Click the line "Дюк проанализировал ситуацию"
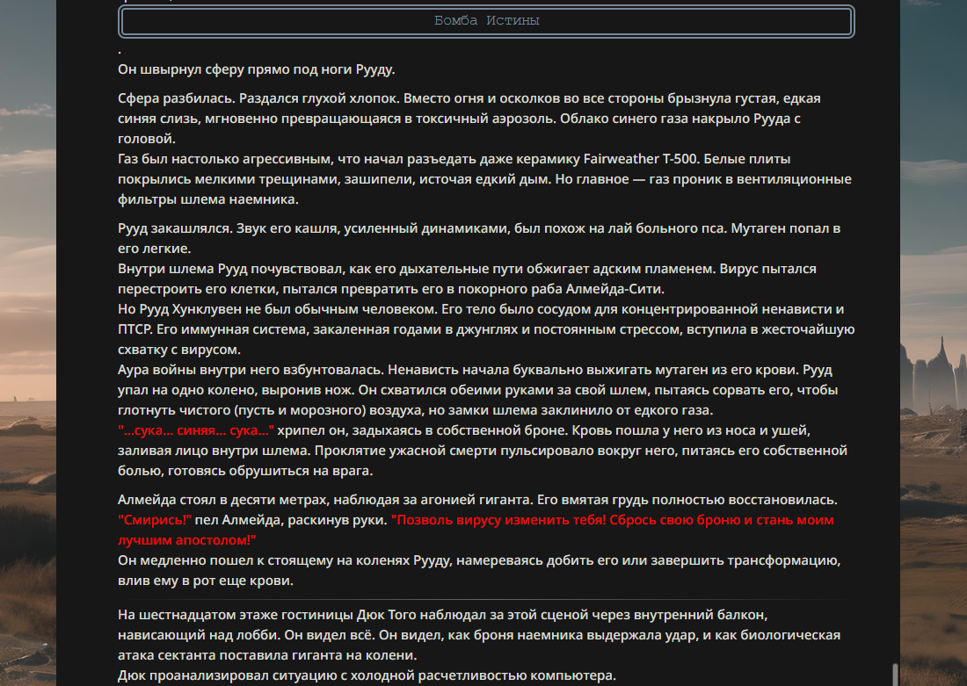This screenshot has height=686, width=967. point(367,675)
